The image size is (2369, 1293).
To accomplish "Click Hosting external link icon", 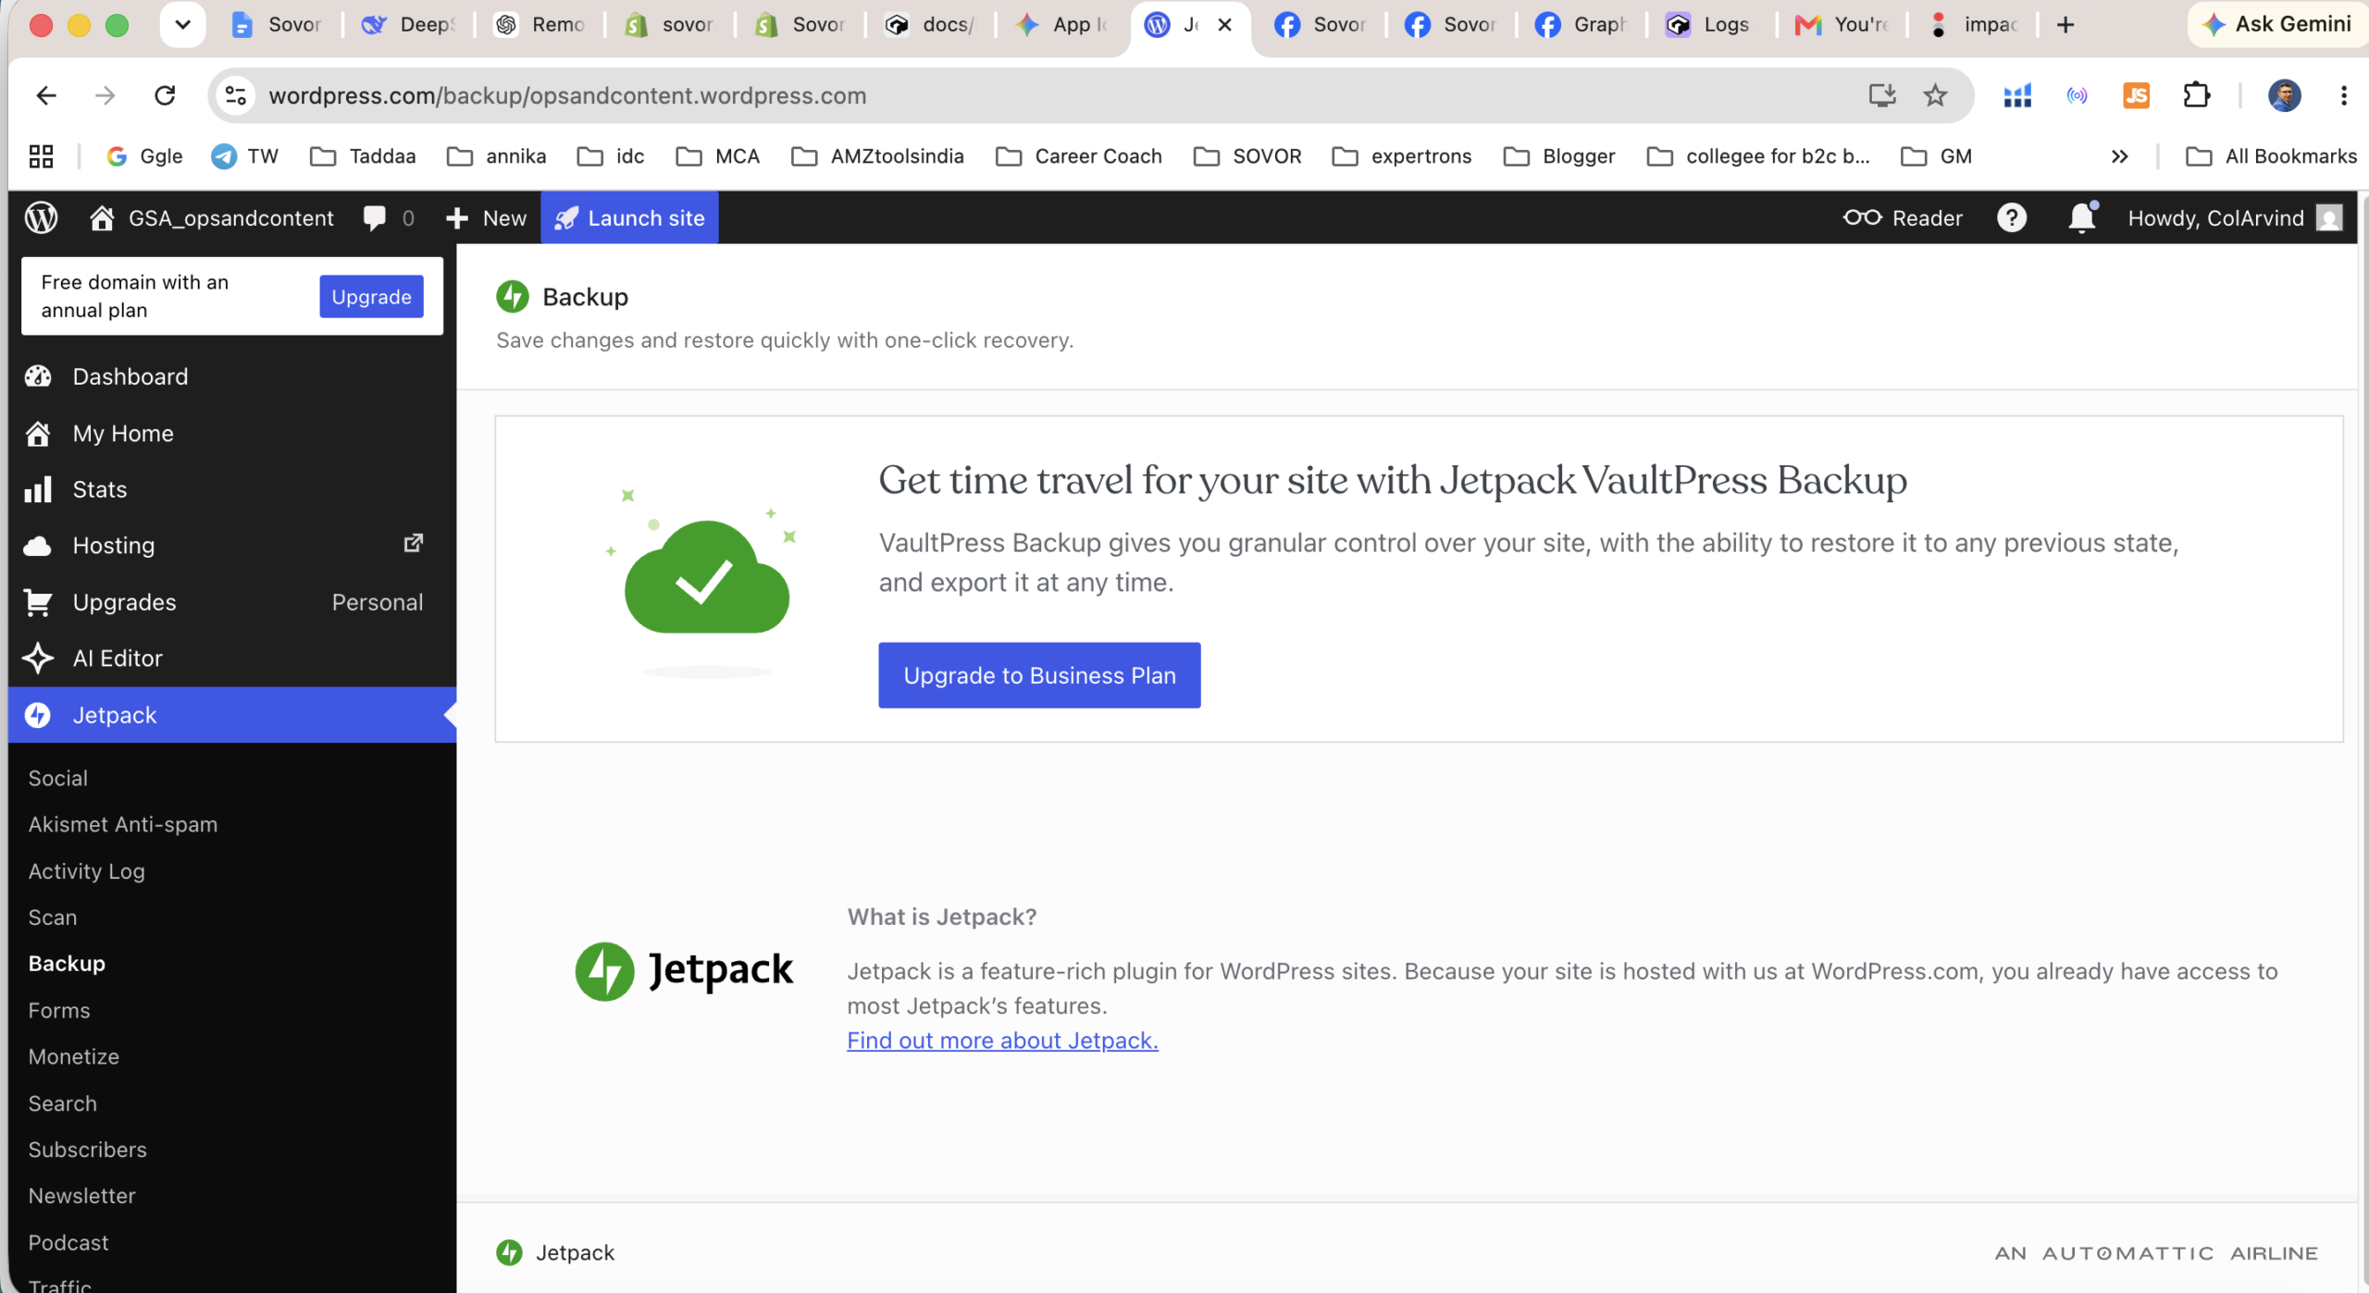I will (414, 544).
